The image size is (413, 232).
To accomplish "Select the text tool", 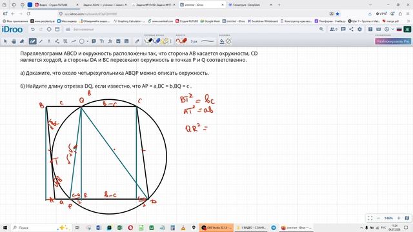I will (x=102, y=41).
